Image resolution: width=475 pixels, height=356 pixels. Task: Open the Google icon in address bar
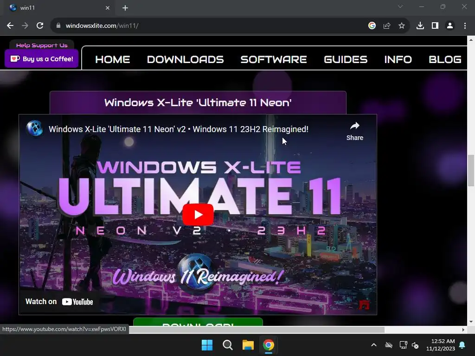(372, 26)
